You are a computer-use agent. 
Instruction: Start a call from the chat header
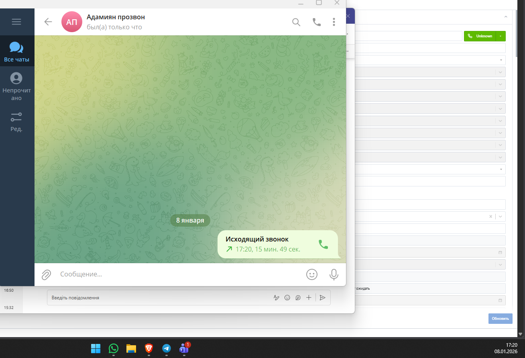(x=317, y=22)
